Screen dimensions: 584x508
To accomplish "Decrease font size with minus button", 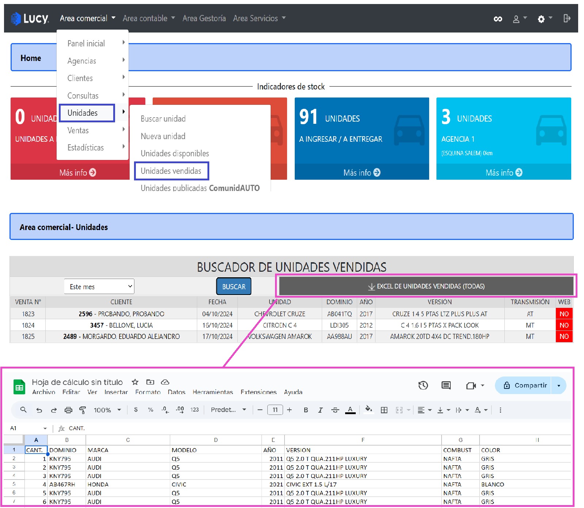I will coord(260,410).
